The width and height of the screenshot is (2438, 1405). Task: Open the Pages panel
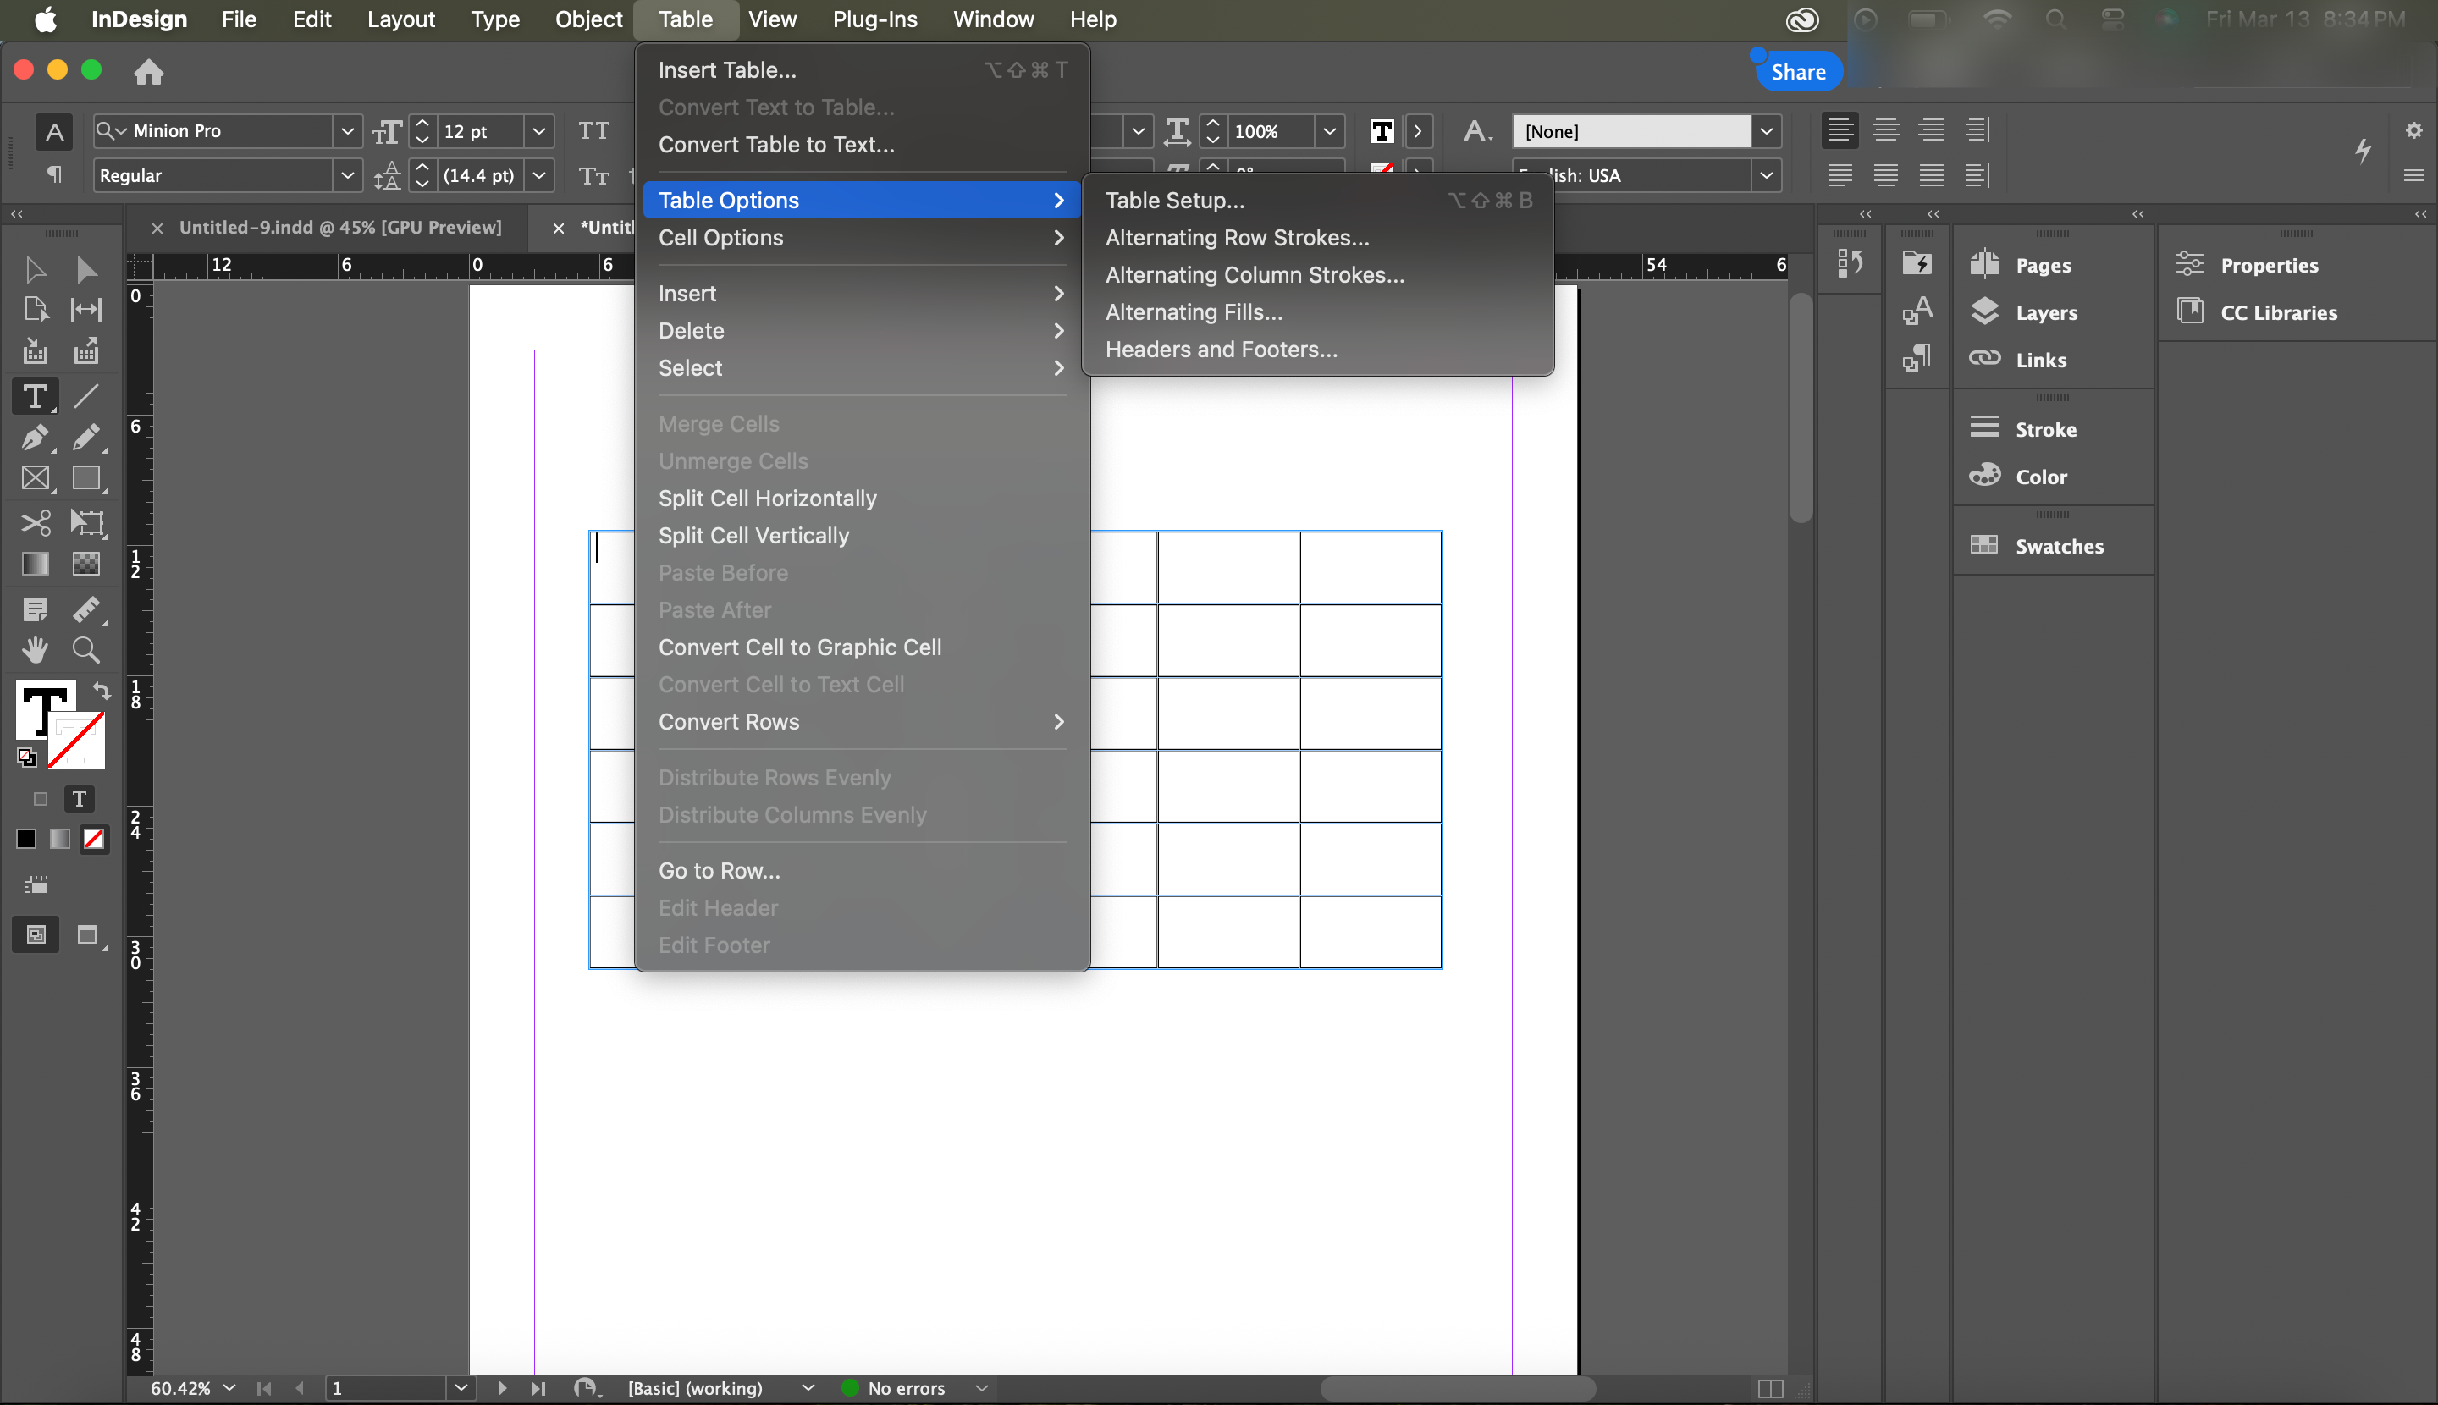(x=2043, y=264)
